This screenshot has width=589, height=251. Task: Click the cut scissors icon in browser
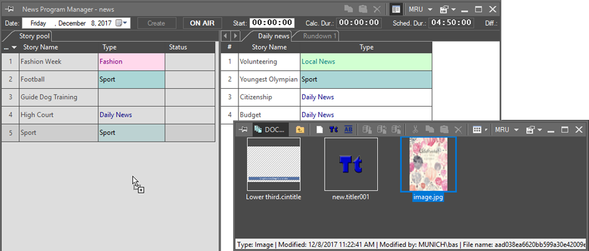[416, 130]
